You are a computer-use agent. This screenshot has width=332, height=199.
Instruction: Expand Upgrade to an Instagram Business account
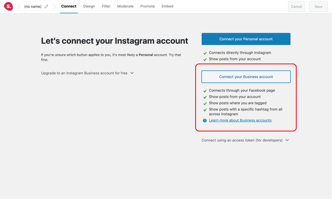pyautogui.click(x=87, y=73)
